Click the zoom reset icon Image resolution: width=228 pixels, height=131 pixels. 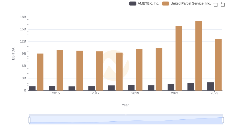223,4
